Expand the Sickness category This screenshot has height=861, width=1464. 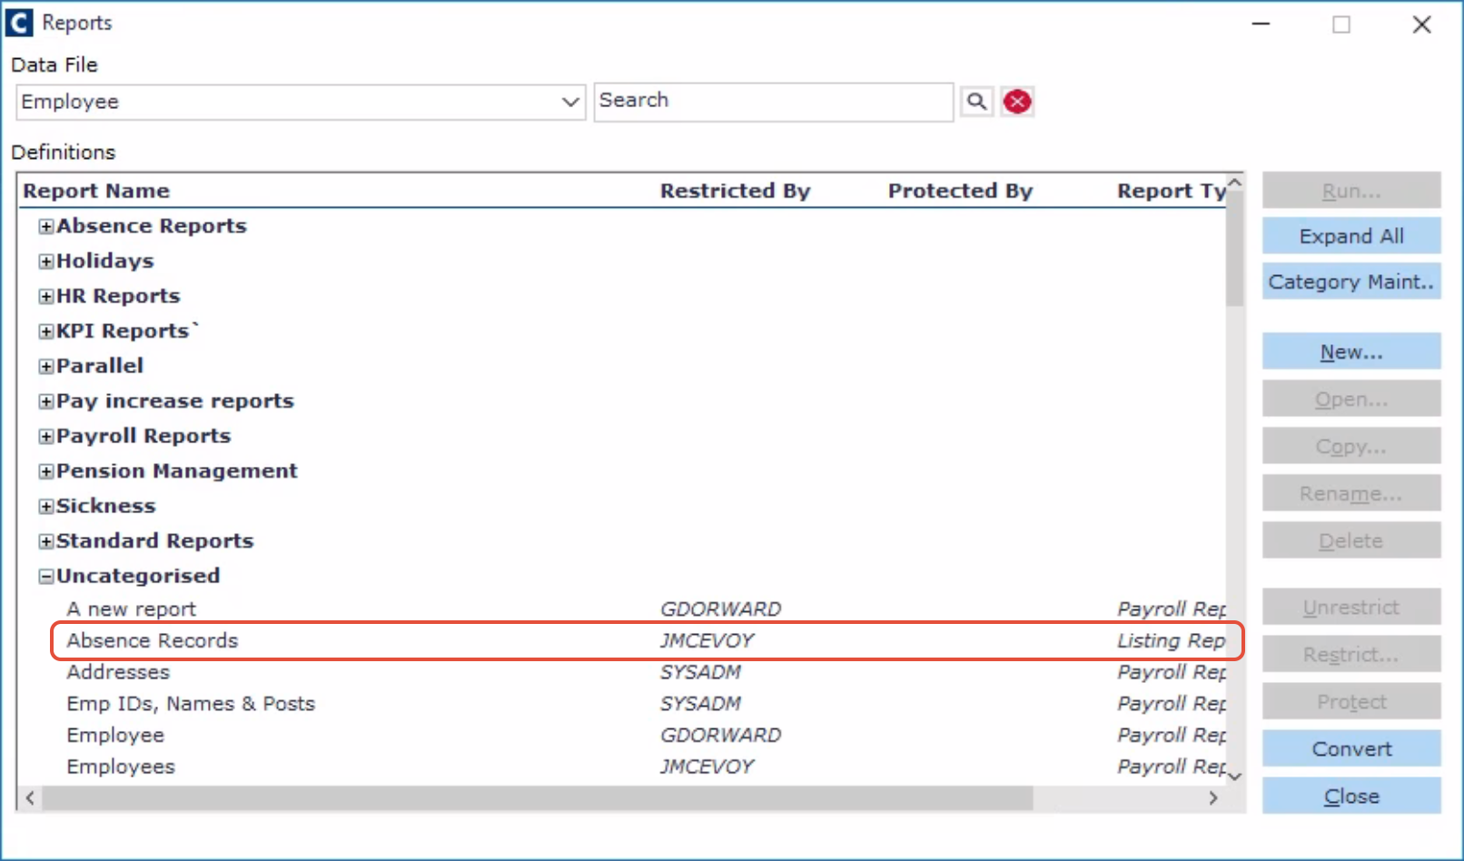coord(46,506)
